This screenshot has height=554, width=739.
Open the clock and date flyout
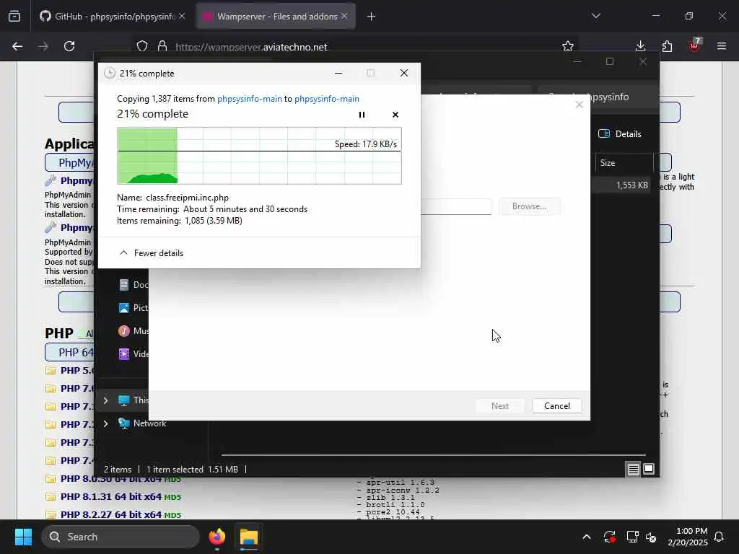click(x=687, y=537)
